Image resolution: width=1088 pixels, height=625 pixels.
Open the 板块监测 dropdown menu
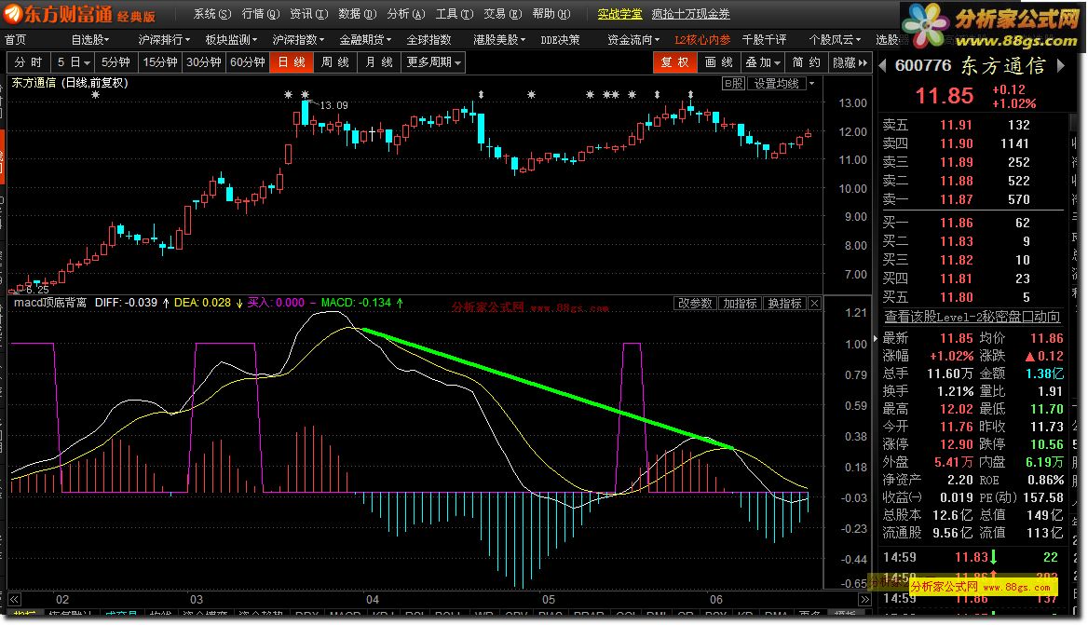tap(231, 39)
